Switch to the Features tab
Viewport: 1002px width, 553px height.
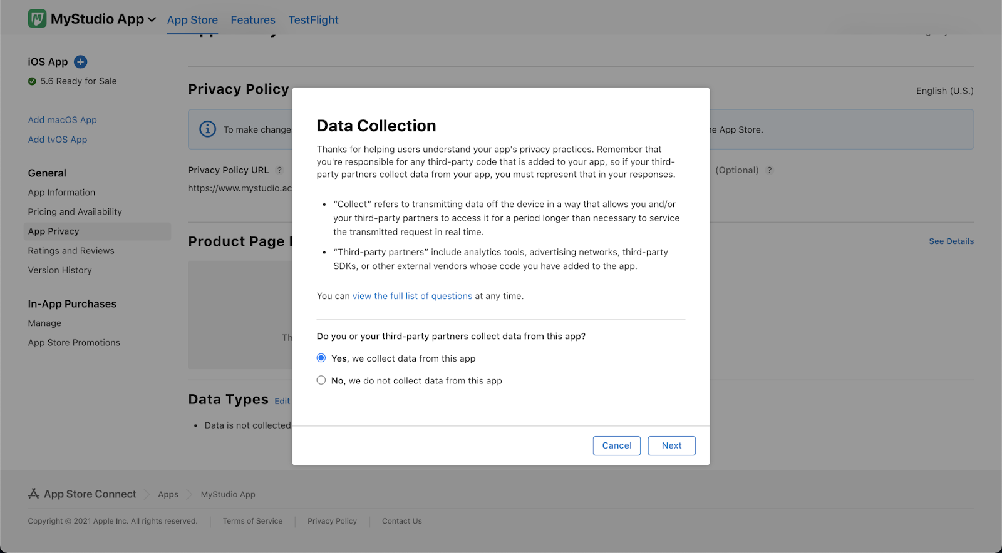[x=253, y=20]
